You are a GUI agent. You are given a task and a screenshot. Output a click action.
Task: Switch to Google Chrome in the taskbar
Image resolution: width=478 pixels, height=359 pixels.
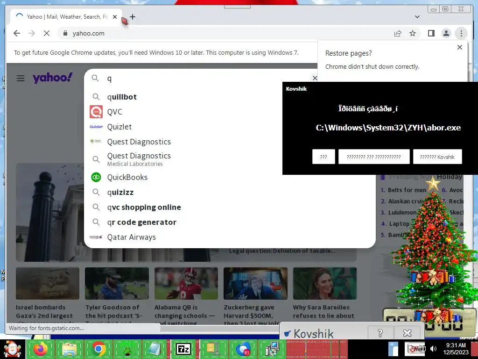pyautogui.click(x=98, y=349)
